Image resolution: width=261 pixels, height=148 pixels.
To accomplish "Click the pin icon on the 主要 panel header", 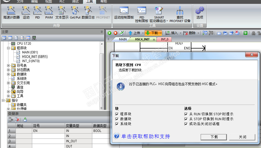I will click(x=102, y=32).
